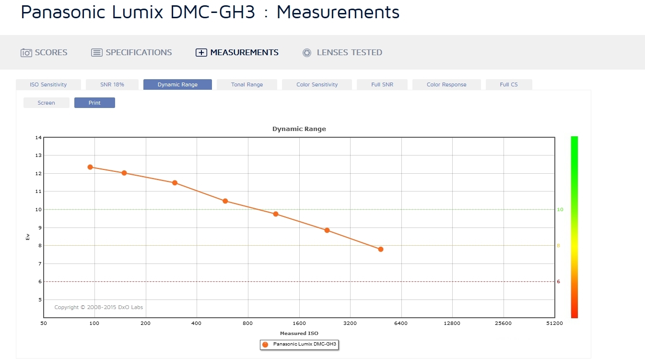
Task: Click the leftmost data point on the curve
Action: coord(90,167)
